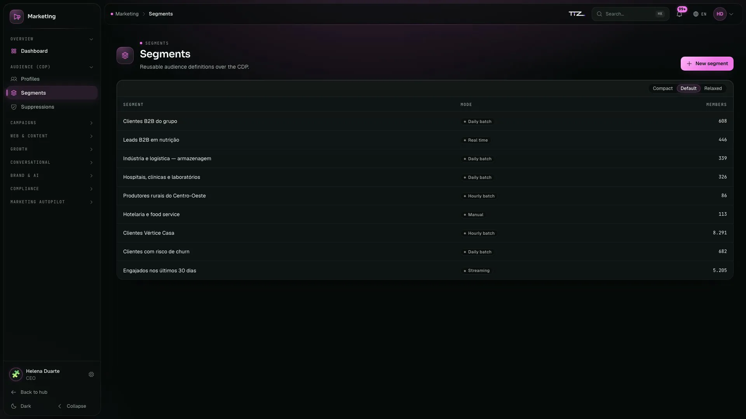Focus the Search input field
The width and height of the screenshot is (746, 419).
630,14
